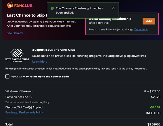Add the FanClub monthly membership
This screenshot has width=163, height=126.
point(149,21)
